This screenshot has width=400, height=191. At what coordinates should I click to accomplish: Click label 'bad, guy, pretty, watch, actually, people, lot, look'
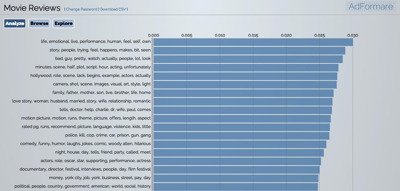(x=103, y=58)
